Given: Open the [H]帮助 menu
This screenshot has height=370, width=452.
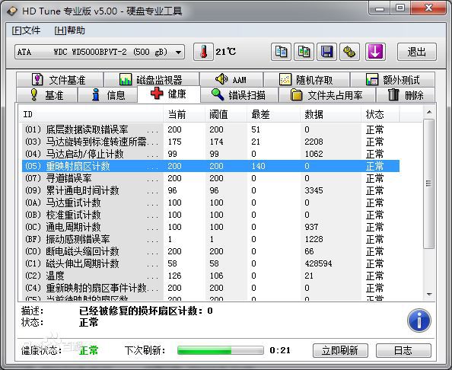Looking at the screenshot, I should [70, 30].
